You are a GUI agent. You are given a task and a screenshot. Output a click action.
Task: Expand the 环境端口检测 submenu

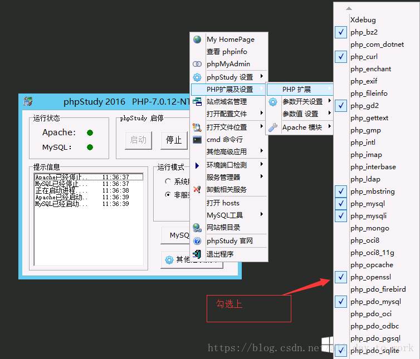[229, 165]
